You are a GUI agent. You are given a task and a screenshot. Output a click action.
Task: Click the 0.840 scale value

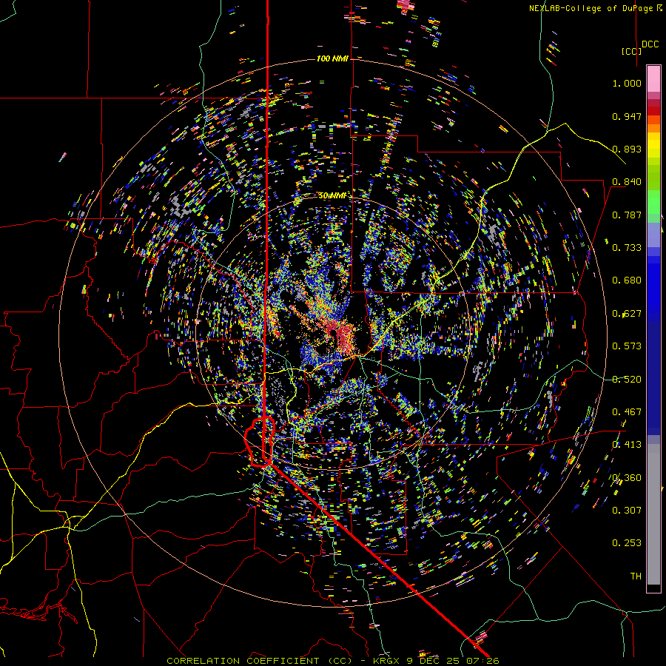[627, 182]
